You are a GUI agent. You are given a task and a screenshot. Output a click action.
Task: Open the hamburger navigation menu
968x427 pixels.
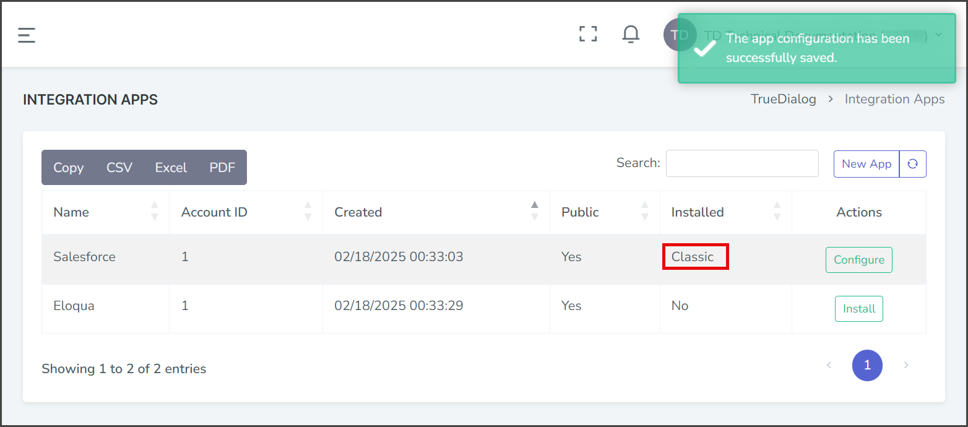[27, 35]
